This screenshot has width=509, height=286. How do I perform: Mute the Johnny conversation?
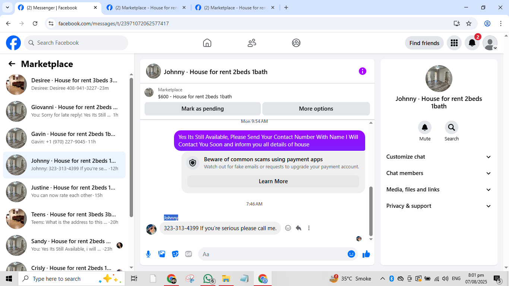coord(425,128)
